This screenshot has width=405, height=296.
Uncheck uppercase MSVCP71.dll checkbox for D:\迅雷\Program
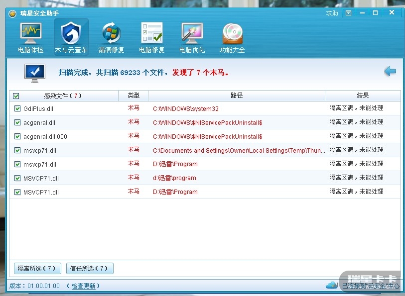point(17,192)
